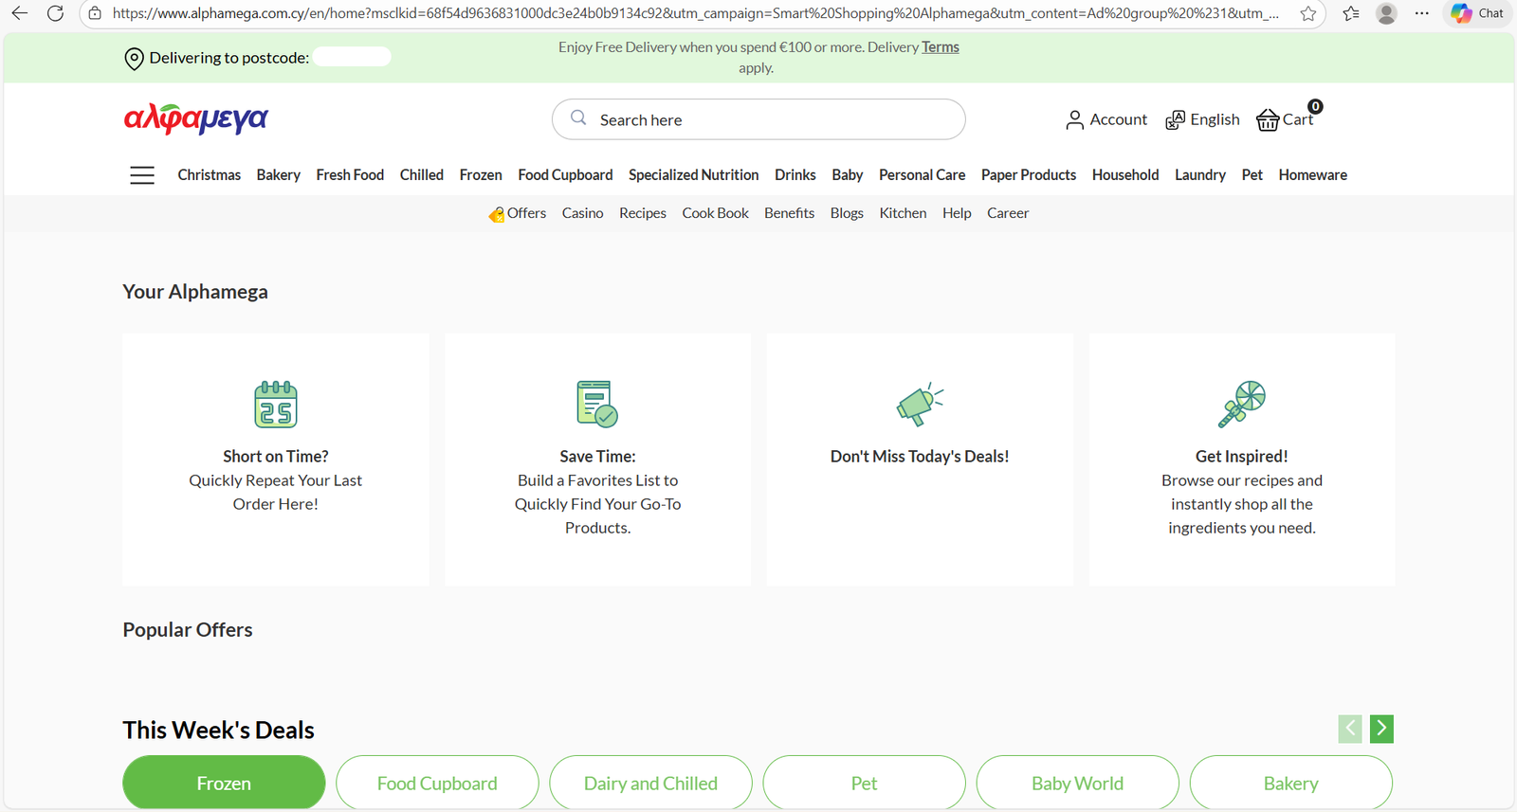Open the English language selector
This screenshot has height=812, width=1517.
pyautogui.click(x=1215, y=119)
